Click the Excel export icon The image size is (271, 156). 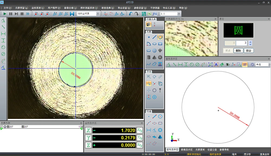point(150,14)
